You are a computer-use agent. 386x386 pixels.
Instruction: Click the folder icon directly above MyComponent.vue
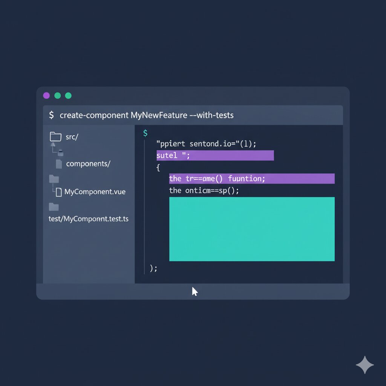pos(54,179)
